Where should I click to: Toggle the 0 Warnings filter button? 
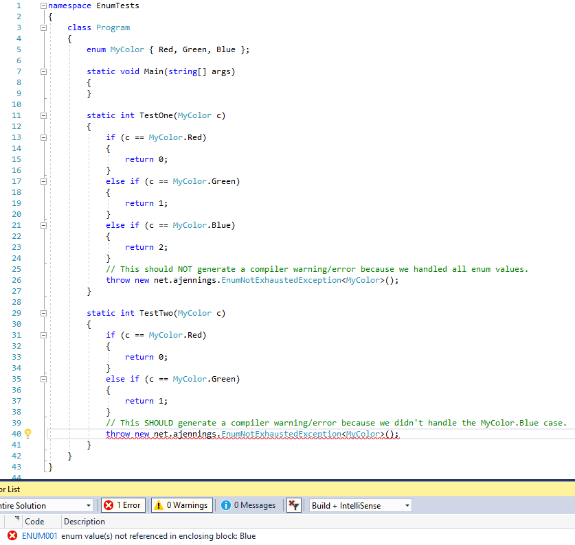(182, 505)
